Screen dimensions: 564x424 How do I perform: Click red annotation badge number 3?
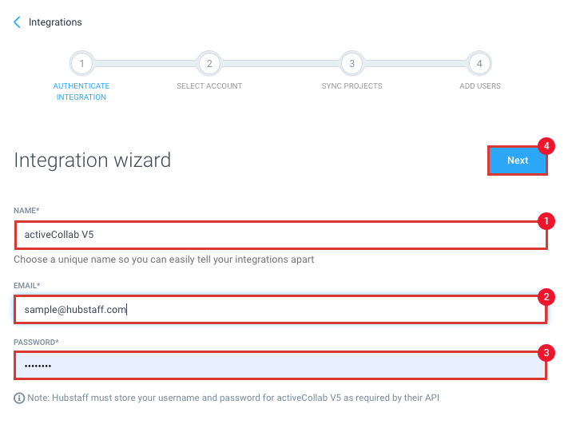point(546,353)
